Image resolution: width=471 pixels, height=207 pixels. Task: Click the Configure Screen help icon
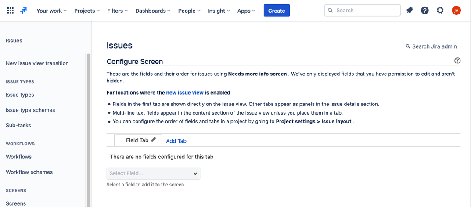(x=457, y=60)
